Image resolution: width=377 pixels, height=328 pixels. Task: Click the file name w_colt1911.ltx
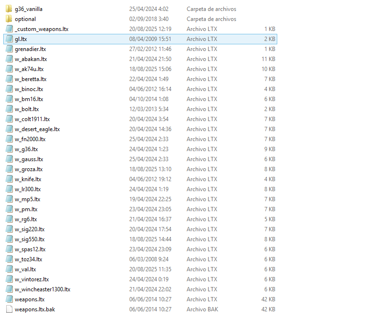[x=32, y=119]
